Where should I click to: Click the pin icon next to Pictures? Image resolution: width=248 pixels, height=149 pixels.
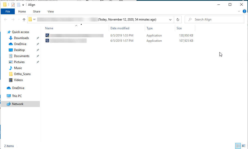[x=38, y=62]
